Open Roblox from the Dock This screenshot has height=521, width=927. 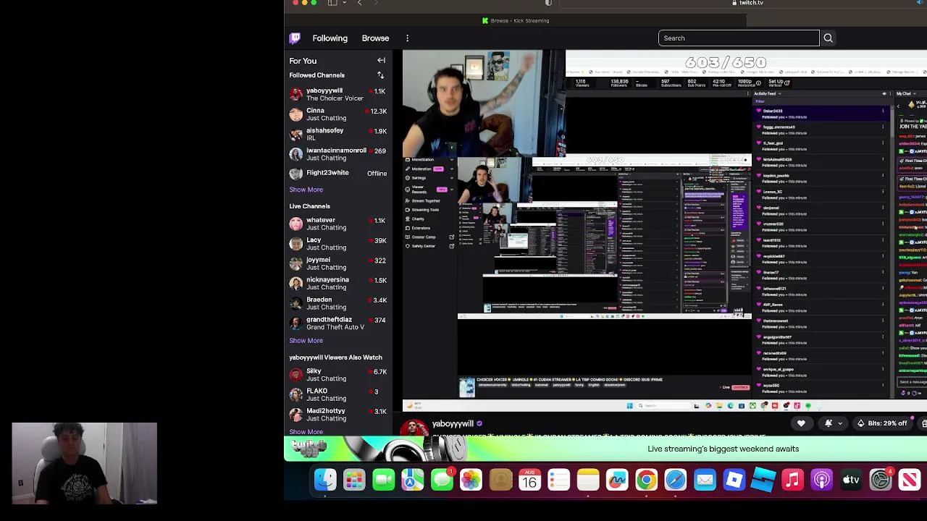point(734,479)
